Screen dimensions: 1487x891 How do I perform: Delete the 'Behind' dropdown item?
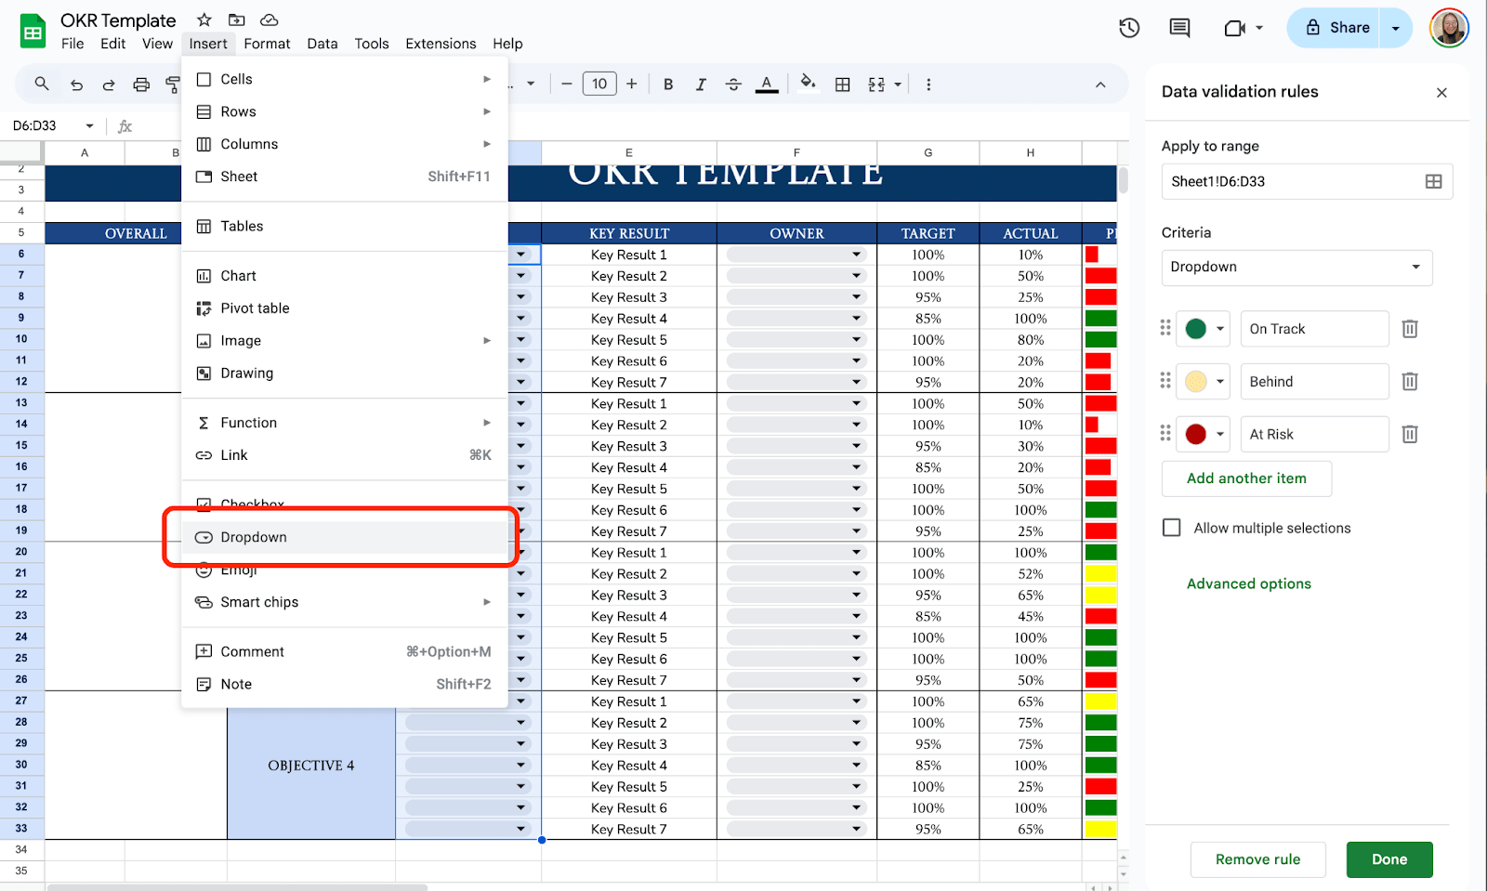1409,382
